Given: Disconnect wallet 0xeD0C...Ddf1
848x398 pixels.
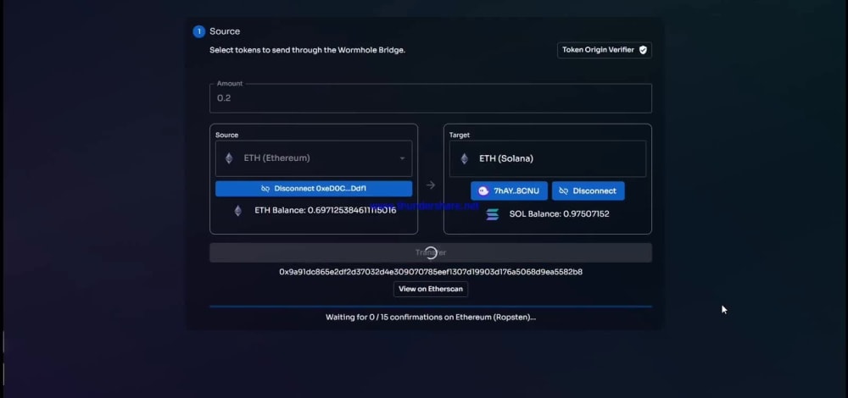Looking at the screenshot, I should coord(314,189).
